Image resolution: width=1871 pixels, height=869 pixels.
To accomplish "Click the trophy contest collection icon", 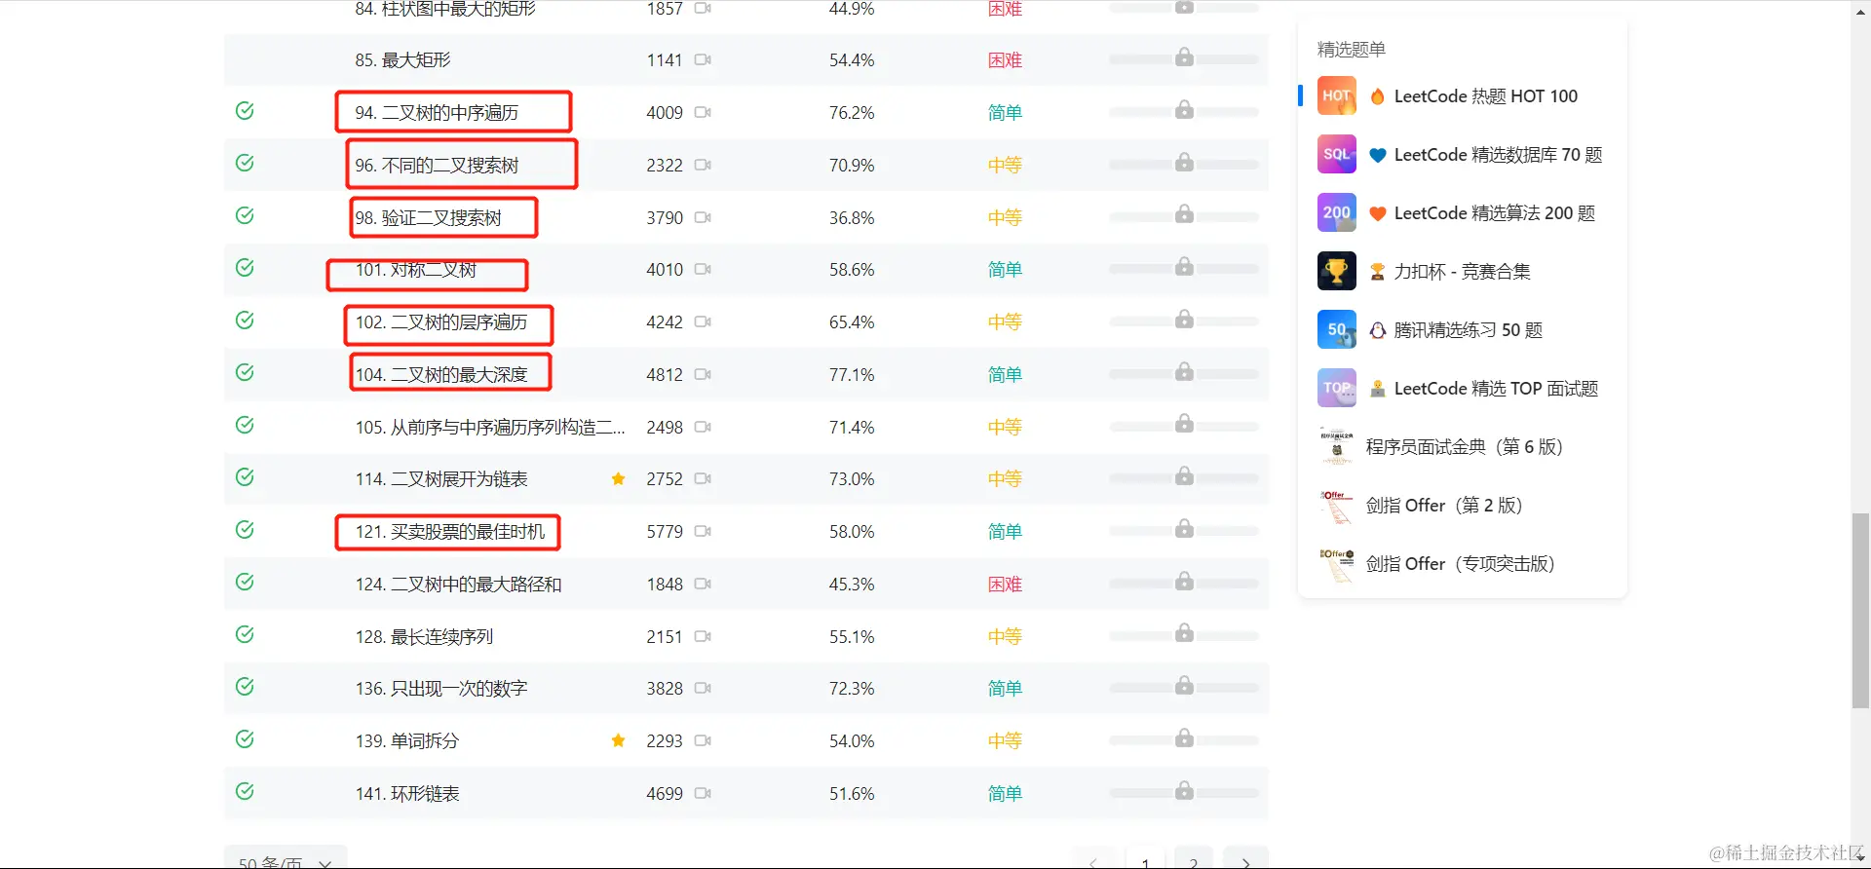I will coord(1337,271).
